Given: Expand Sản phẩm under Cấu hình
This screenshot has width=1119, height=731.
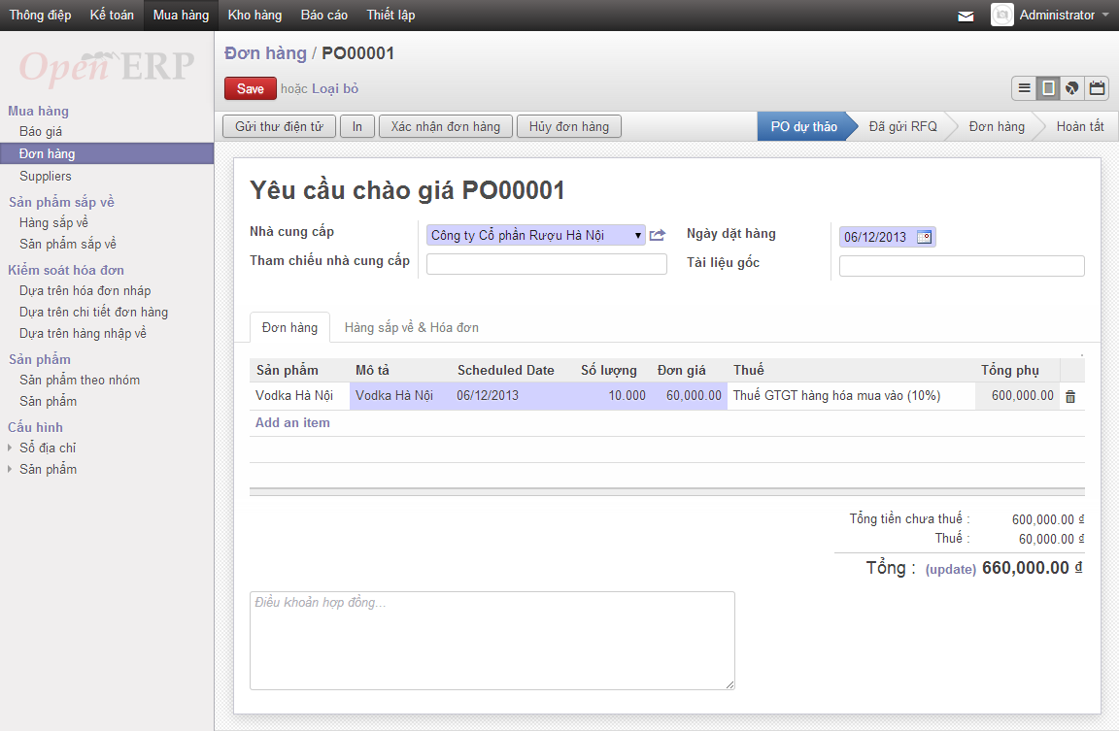Looking at the screenshot, I should [x=10, y=469].
